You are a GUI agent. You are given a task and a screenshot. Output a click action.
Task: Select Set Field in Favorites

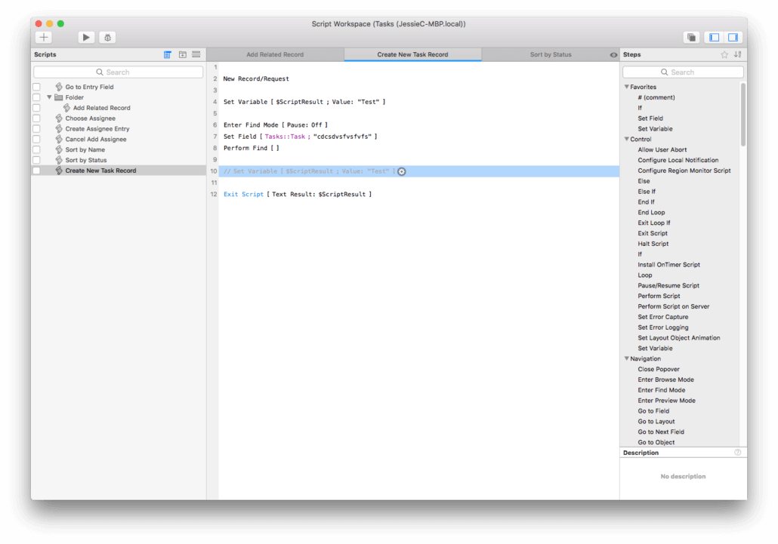point(650,118)
